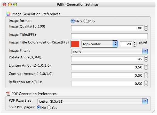Click the Image Generation Preferences color wheel icon
The height and width of the screenshot is (115, 157).
7,14
